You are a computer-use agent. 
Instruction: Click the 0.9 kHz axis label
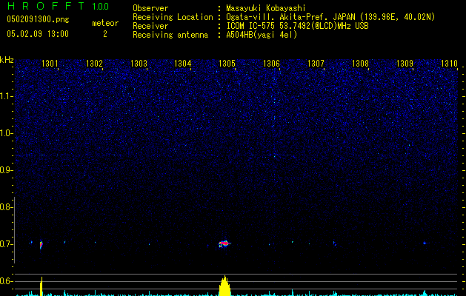click(6, 170)
